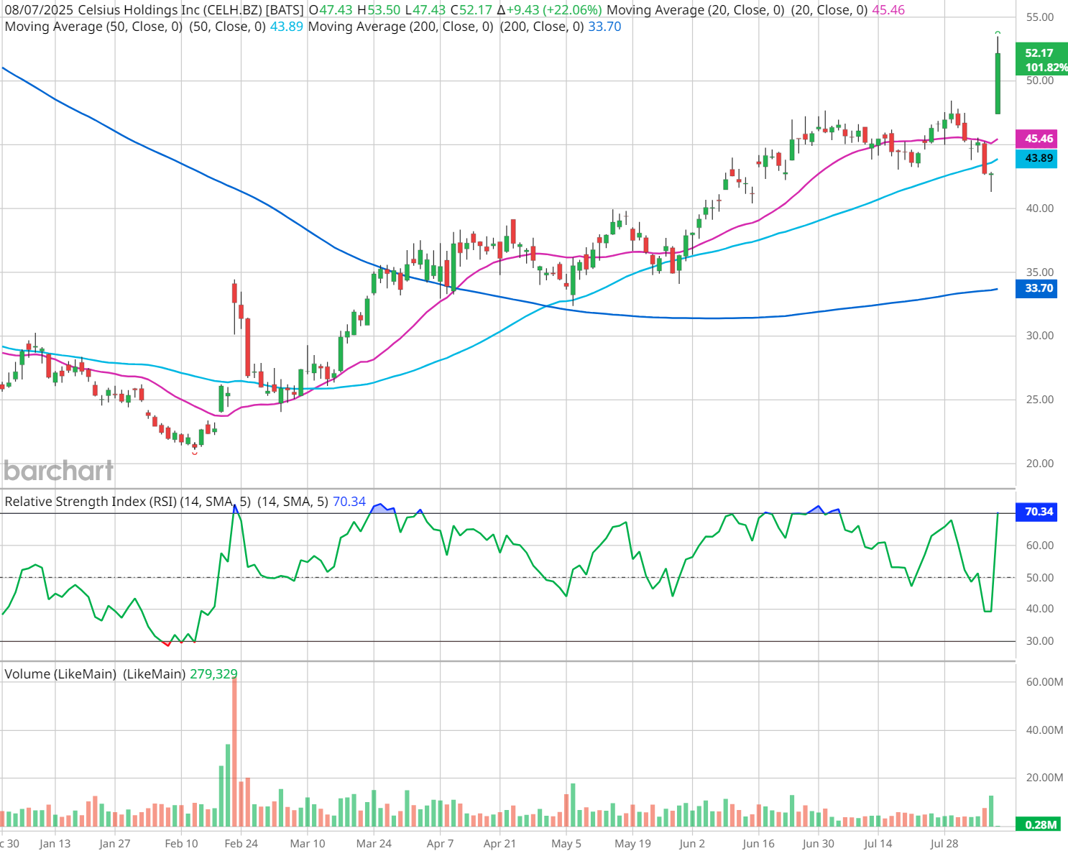The width and height of the screenshot is (1068, 856).
Task: Click the large green final candle above 50.00
Action: tap(998, 83)
